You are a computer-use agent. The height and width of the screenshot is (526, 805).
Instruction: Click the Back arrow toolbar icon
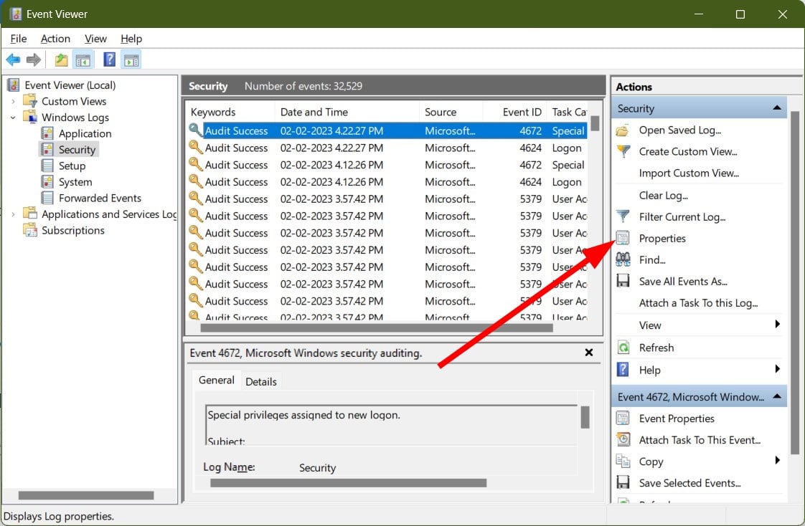(x=13, y=60)
